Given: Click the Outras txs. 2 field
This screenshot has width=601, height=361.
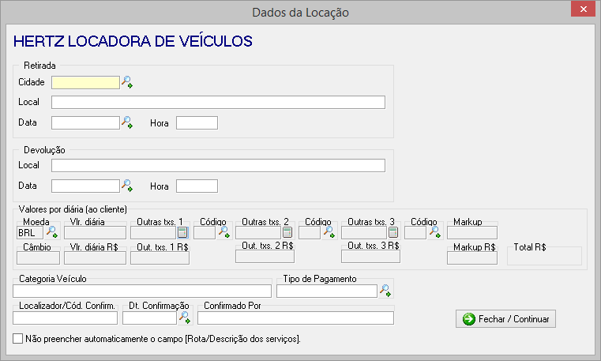Looking at the screenshot, I should pyautogui.click(x=258, y=232).
